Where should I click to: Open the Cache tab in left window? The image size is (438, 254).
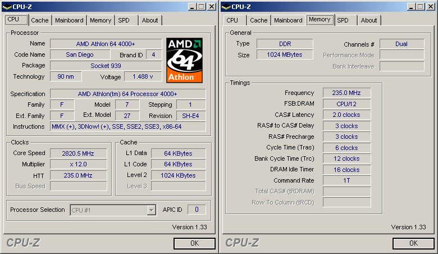point(40,20)
